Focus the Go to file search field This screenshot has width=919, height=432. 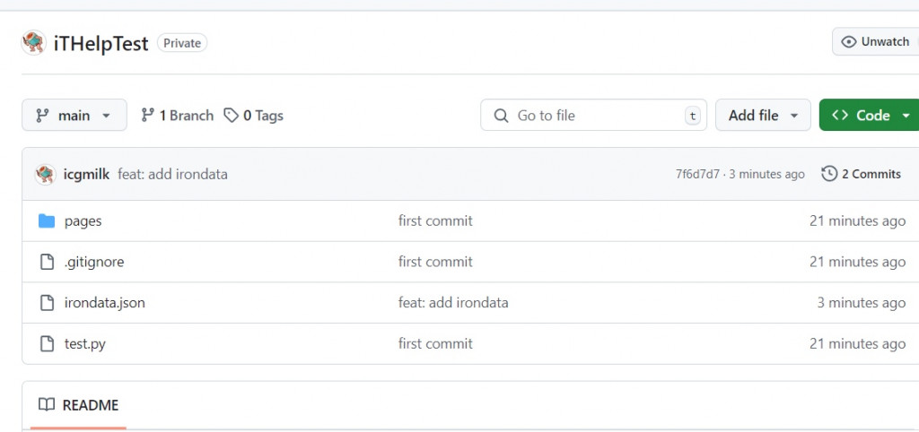[594, 116]
